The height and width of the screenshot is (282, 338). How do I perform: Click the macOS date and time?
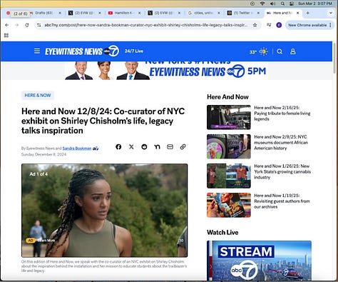(x=315, y=4)
